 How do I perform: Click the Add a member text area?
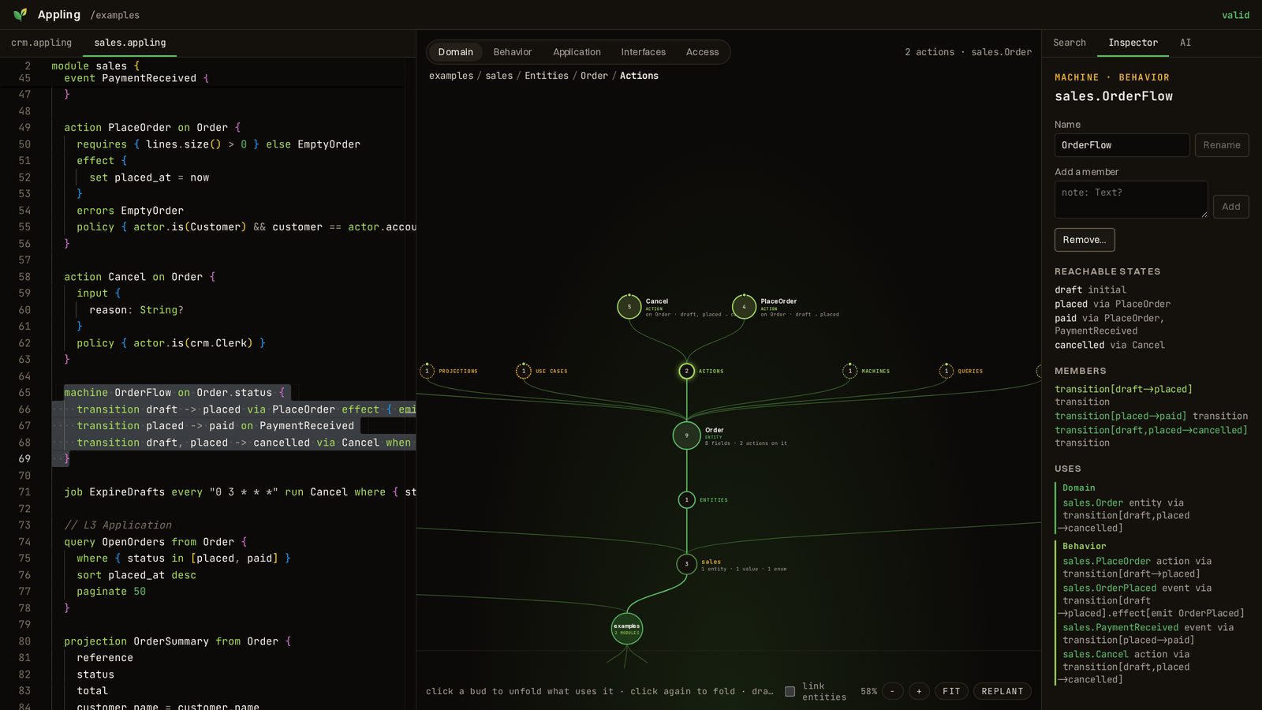(x=1131, y=200)
